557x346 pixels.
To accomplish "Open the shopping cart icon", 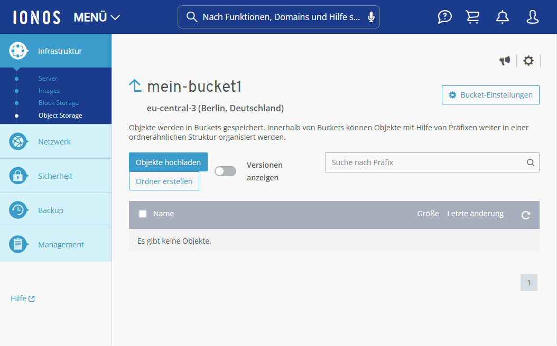I will pos(472,16).
